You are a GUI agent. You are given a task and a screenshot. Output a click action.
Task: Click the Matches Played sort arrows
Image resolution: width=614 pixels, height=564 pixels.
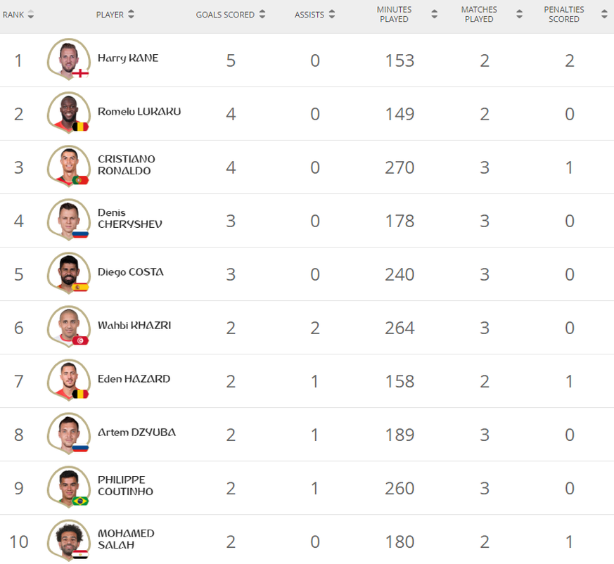click(x=519, y=15)
